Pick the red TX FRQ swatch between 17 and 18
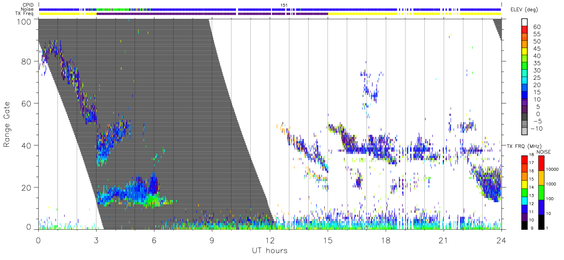Image resolution: width=564 pixels, height=260 pixels. 524,160
